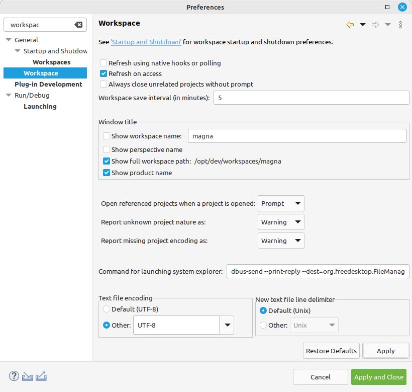Click the import preferences icon
The image size is (412, 392).
point(27,376)
